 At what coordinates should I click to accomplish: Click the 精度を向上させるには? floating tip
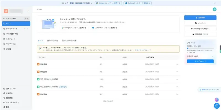209,89
